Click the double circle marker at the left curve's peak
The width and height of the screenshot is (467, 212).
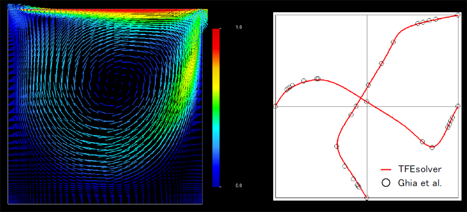pos(318,79)
